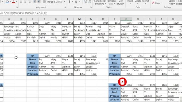The width and height of the screenshot is (182, 102).
Task: Click the cell with ID 1015
Action: coord(115,23)
